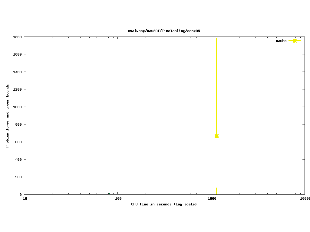Screen dimensions: 310x232
Task: Click the 200 y-axis tick label
Action: 18,177
